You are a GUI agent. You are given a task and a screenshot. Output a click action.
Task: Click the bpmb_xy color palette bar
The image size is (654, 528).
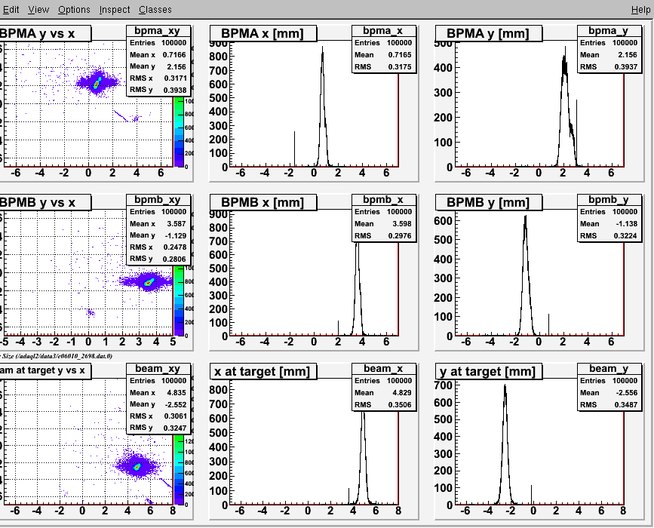pos(179,301)
